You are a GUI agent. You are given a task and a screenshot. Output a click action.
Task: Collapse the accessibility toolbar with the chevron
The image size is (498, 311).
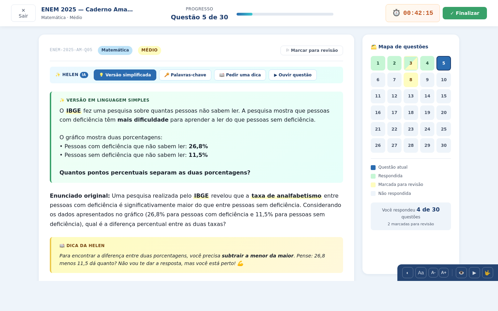pyautogui.click(x=407, y=273)
